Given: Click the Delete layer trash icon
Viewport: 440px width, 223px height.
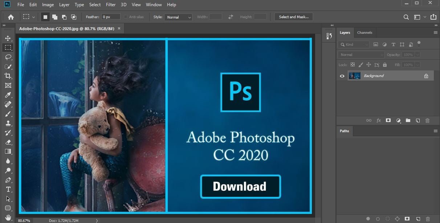Looking at the screenshot, I should (427, 121).
